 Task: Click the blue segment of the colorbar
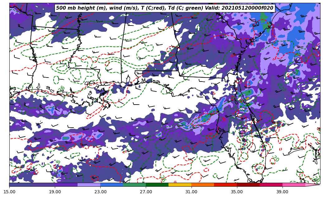pos(112,185)
